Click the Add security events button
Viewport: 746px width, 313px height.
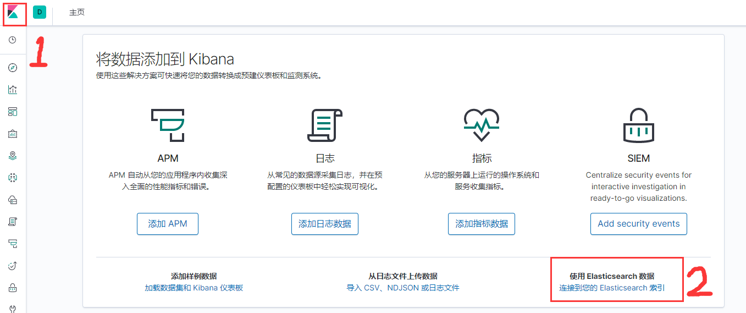coord(639,224)
